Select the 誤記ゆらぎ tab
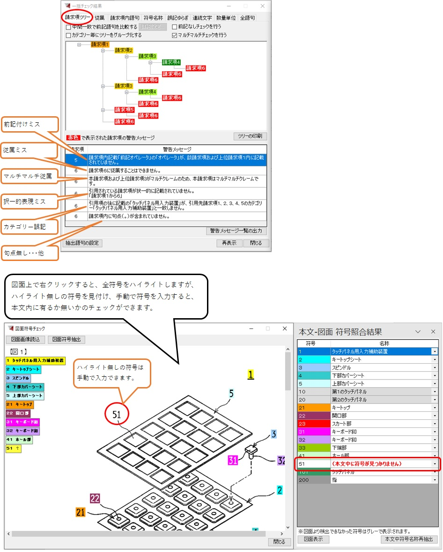Viewport: 443px width, 552px height. coord(177,18)
